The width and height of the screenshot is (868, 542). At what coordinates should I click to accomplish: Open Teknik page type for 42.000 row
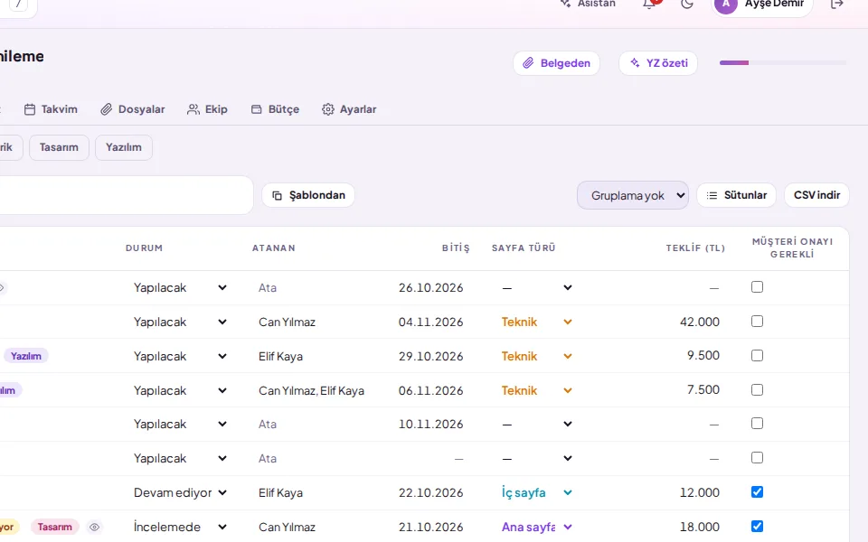pos(536,322)
